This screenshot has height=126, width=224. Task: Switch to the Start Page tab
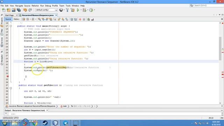pyautogui.click(x=9, y=15)
